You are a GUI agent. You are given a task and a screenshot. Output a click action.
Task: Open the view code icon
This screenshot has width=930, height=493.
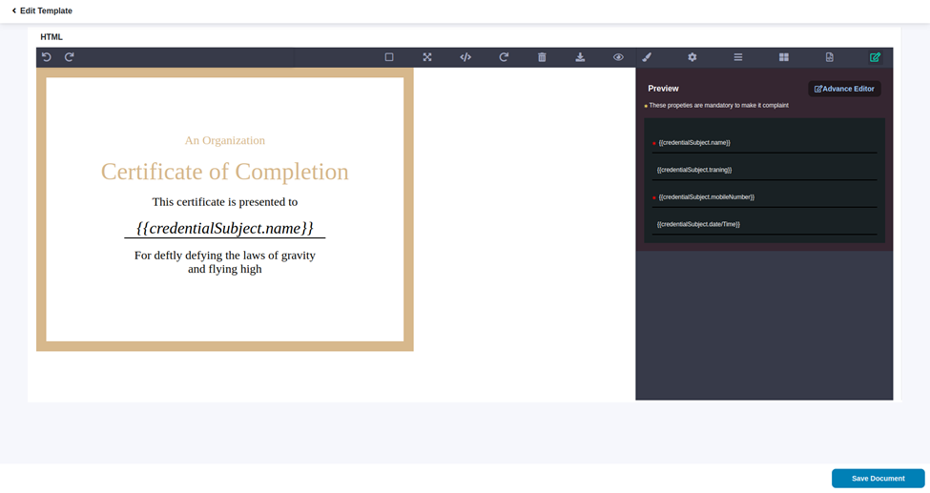(465, 57)
